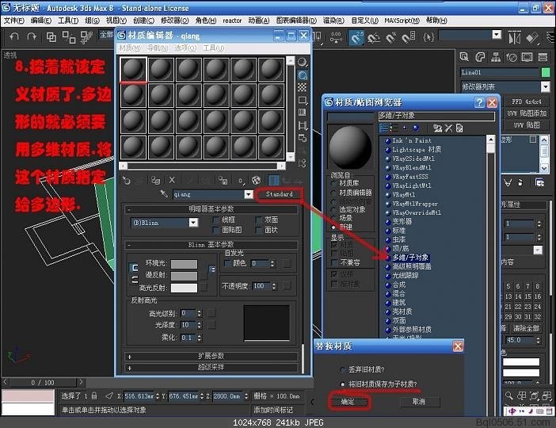Select 丢弃旧材质 radio option

[342, 369]
